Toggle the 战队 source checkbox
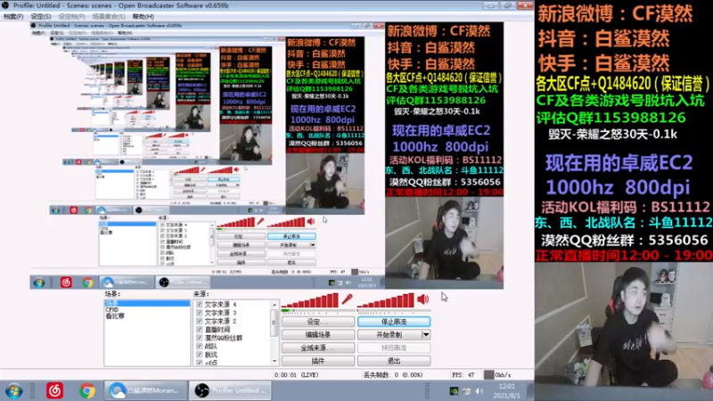Screen dimensions: 713x401 click(199, 346)
